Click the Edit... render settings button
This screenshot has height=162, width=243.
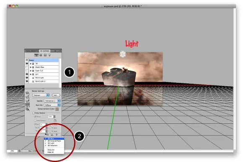(x=56, y=95)
